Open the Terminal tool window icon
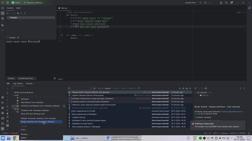 click(3, 118)
